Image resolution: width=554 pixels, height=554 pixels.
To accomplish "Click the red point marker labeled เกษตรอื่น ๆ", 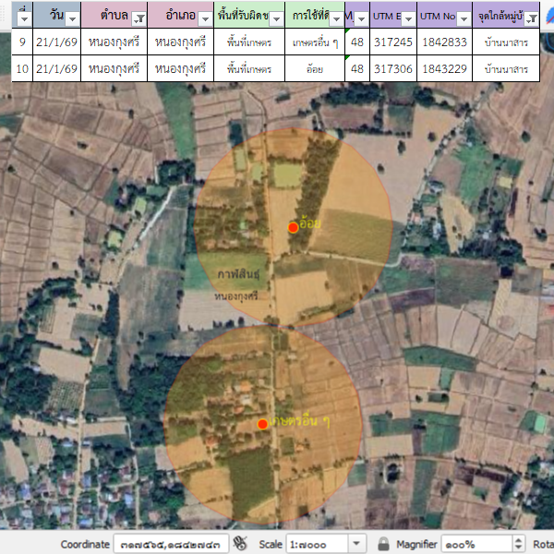I will click(x=263, y=424).
